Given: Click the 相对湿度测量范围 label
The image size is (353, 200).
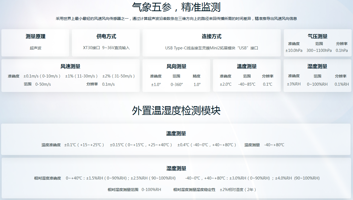Looking at the screenshot, I should pyautogui.click(x=123, y=190).
